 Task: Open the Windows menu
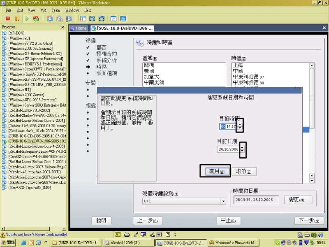pyautogui.click(x=72, y=10)
